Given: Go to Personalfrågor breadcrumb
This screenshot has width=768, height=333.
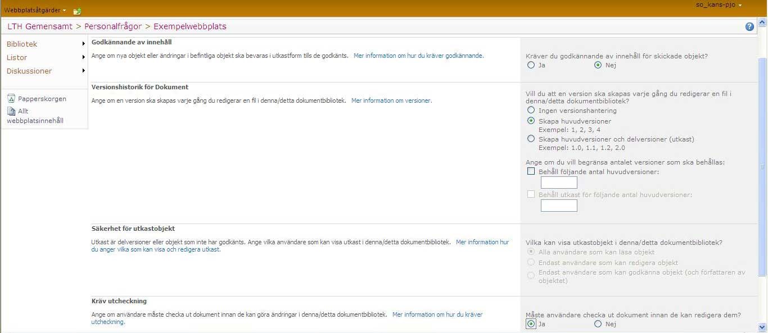Looking at the screenshot, I should point(113,26).
